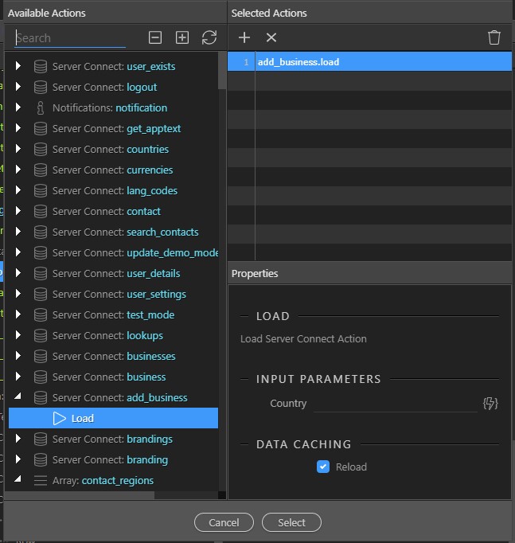Collapse the add_business Server Connect node
Viewport: 515px width, 543px height.
pos(18,396)
